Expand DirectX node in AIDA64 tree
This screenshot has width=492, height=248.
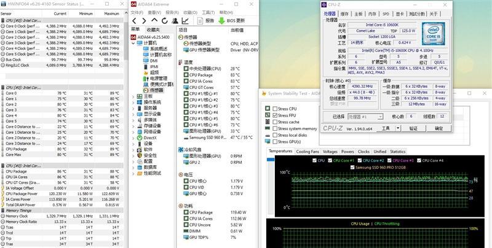[x=133, y=138]
